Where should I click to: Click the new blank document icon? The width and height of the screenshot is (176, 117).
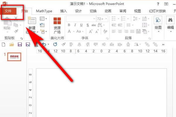[x=4, y=44]
